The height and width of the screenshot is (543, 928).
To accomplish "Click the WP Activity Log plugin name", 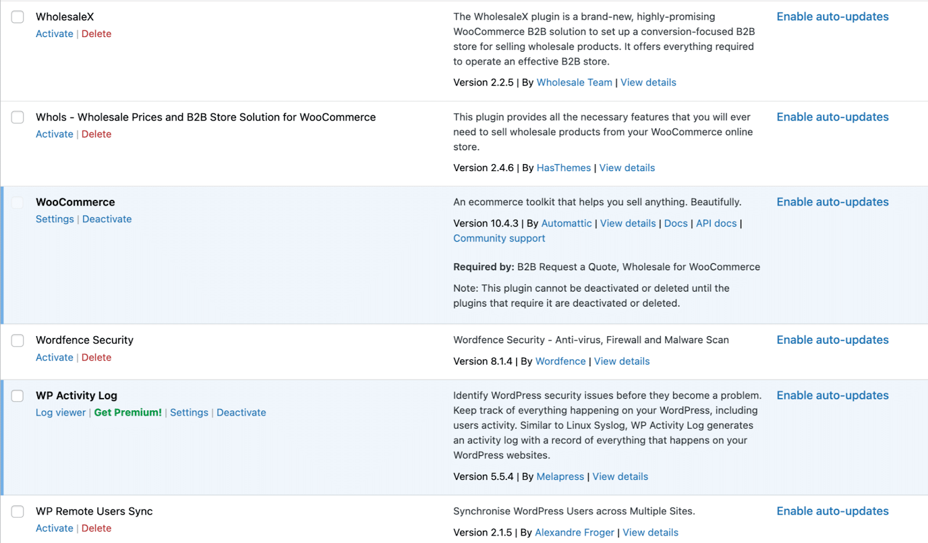I will [77, 396].
